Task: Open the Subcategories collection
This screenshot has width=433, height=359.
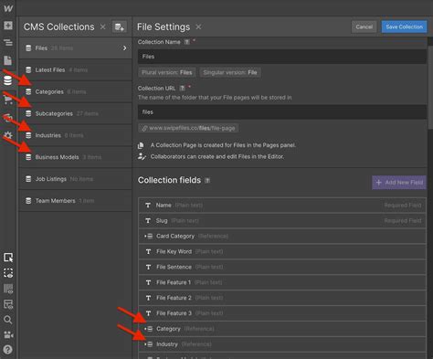Action: [x=75, y=113]
